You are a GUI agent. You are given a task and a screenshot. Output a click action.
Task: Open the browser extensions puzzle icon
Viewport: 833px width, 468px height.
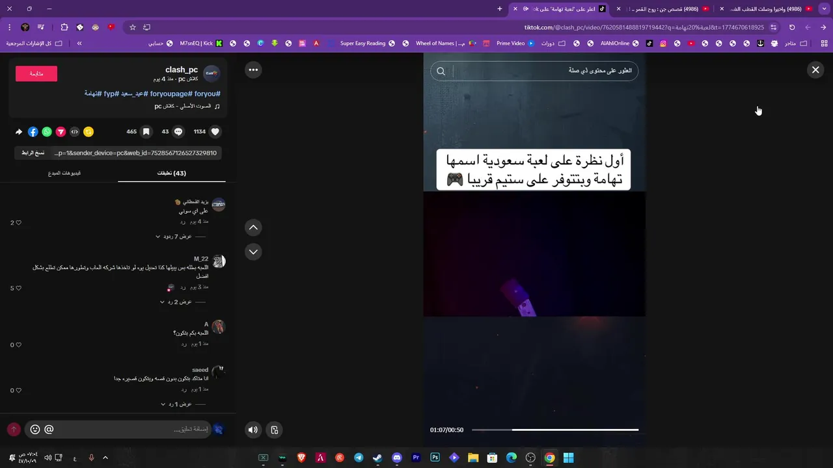[64, 27]
